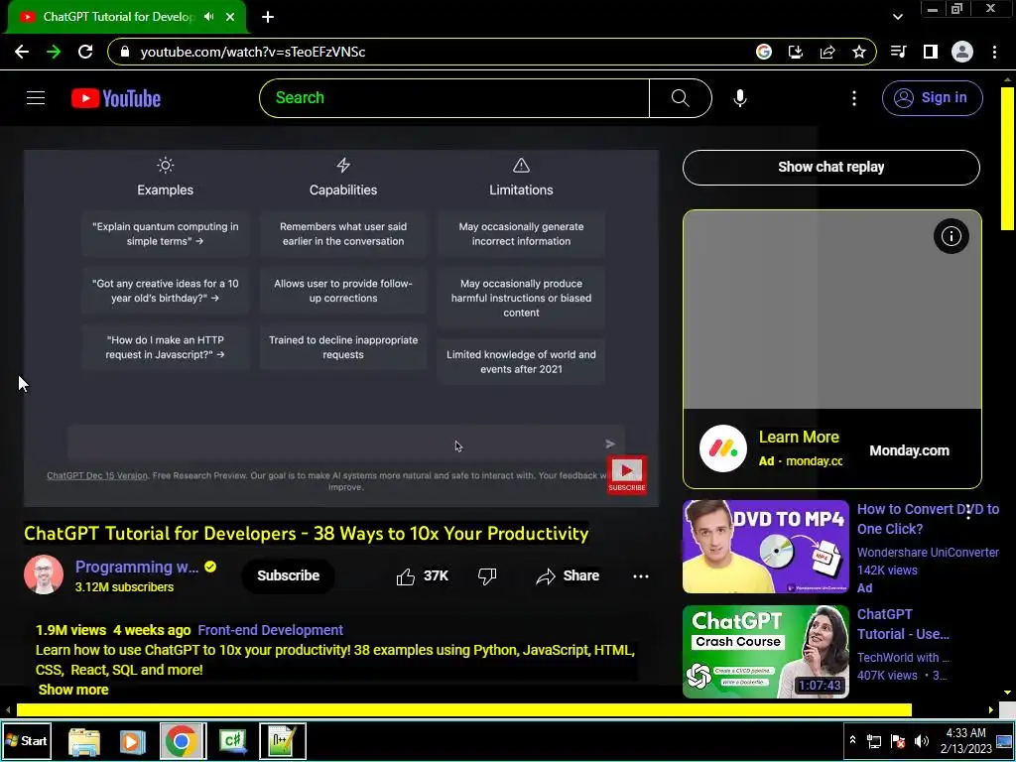Click inside the YouTube search field

tap(454, 98)
